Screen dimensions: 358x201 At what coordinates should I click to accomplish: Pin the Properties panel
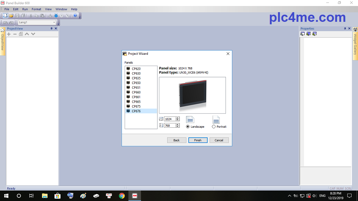point(345,29)
